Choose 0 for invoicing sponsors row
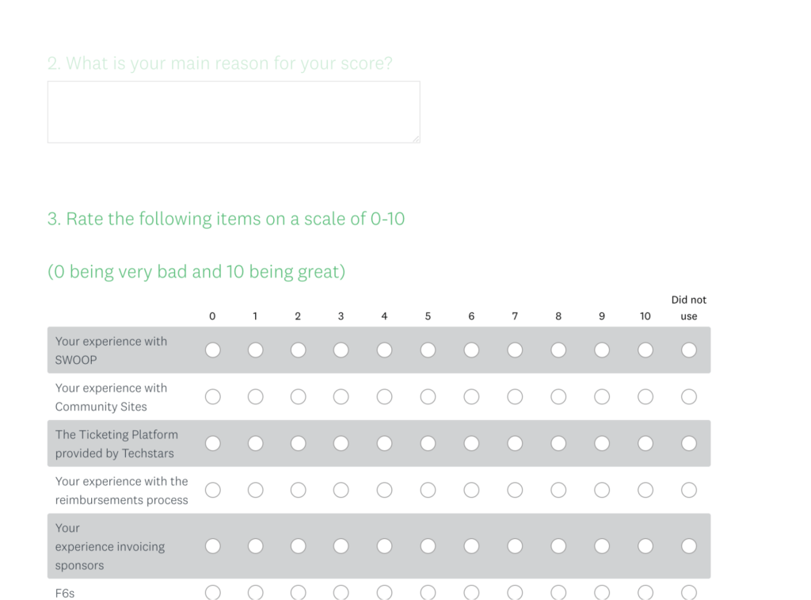 (x=212, y=545)
